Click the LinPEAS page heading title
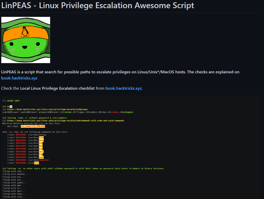The width and height of the screenshot is (264, 199). coord(97,5)
